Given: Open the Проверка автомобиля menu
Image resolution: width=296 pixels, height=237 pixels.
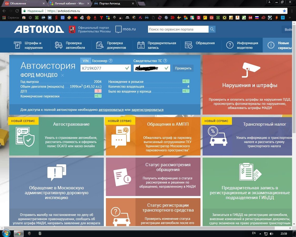Looking at the screenshot, I should point(70,45).
